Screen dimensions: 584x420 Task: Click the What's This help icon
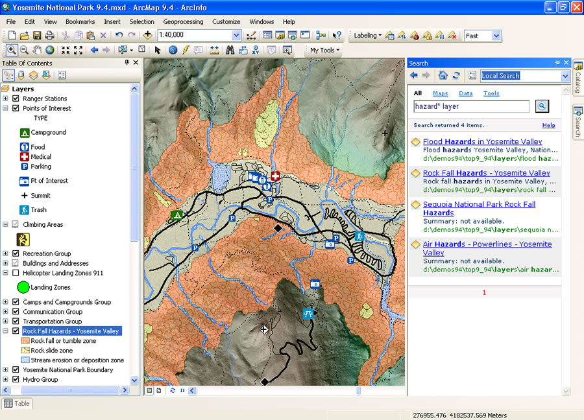[337, 36]
